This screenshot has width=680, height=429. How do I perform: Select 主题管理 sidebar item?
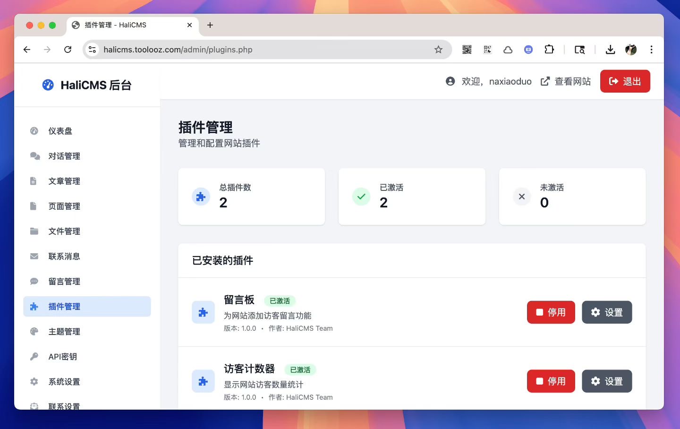click(x=64, y=332)
